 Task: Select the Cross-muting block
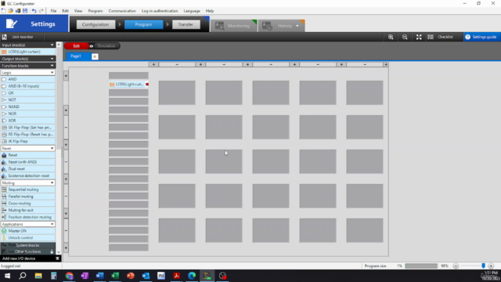(28, 204)
